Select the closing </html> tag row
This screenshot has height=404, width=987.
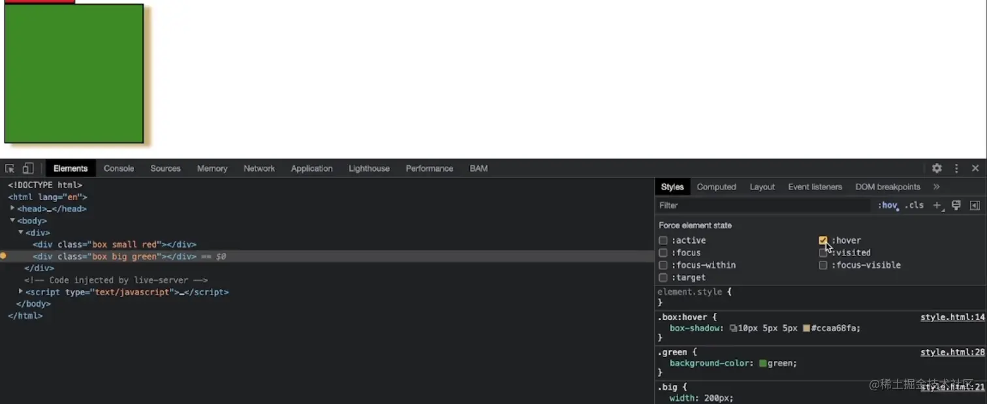coord(326,315)
